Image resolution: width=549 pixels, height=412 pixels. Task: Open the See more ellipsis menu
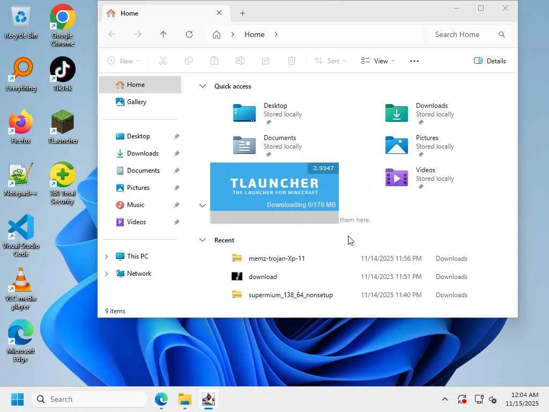tap(414, 61)
